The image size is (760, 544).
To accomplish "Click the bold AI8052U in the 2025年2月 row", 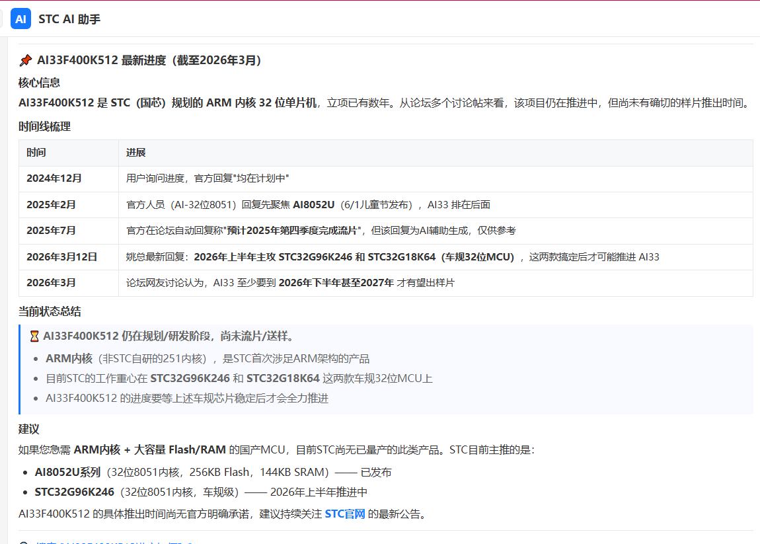I will pyautogui.click(x=314, y=205).
